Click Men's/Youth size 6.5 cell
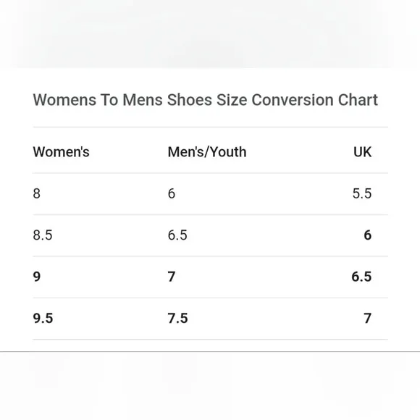The image size is (420, 420). (177, 235)
